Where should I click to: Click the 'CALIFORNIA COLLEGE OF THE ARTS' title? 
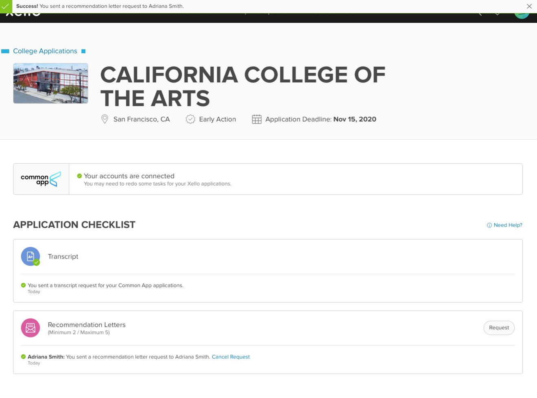(243, 87)
